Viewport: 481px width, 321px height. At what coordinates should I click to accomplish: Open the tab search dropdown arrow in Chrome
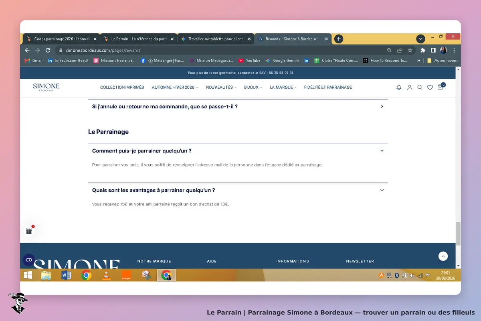coord(420,39)
